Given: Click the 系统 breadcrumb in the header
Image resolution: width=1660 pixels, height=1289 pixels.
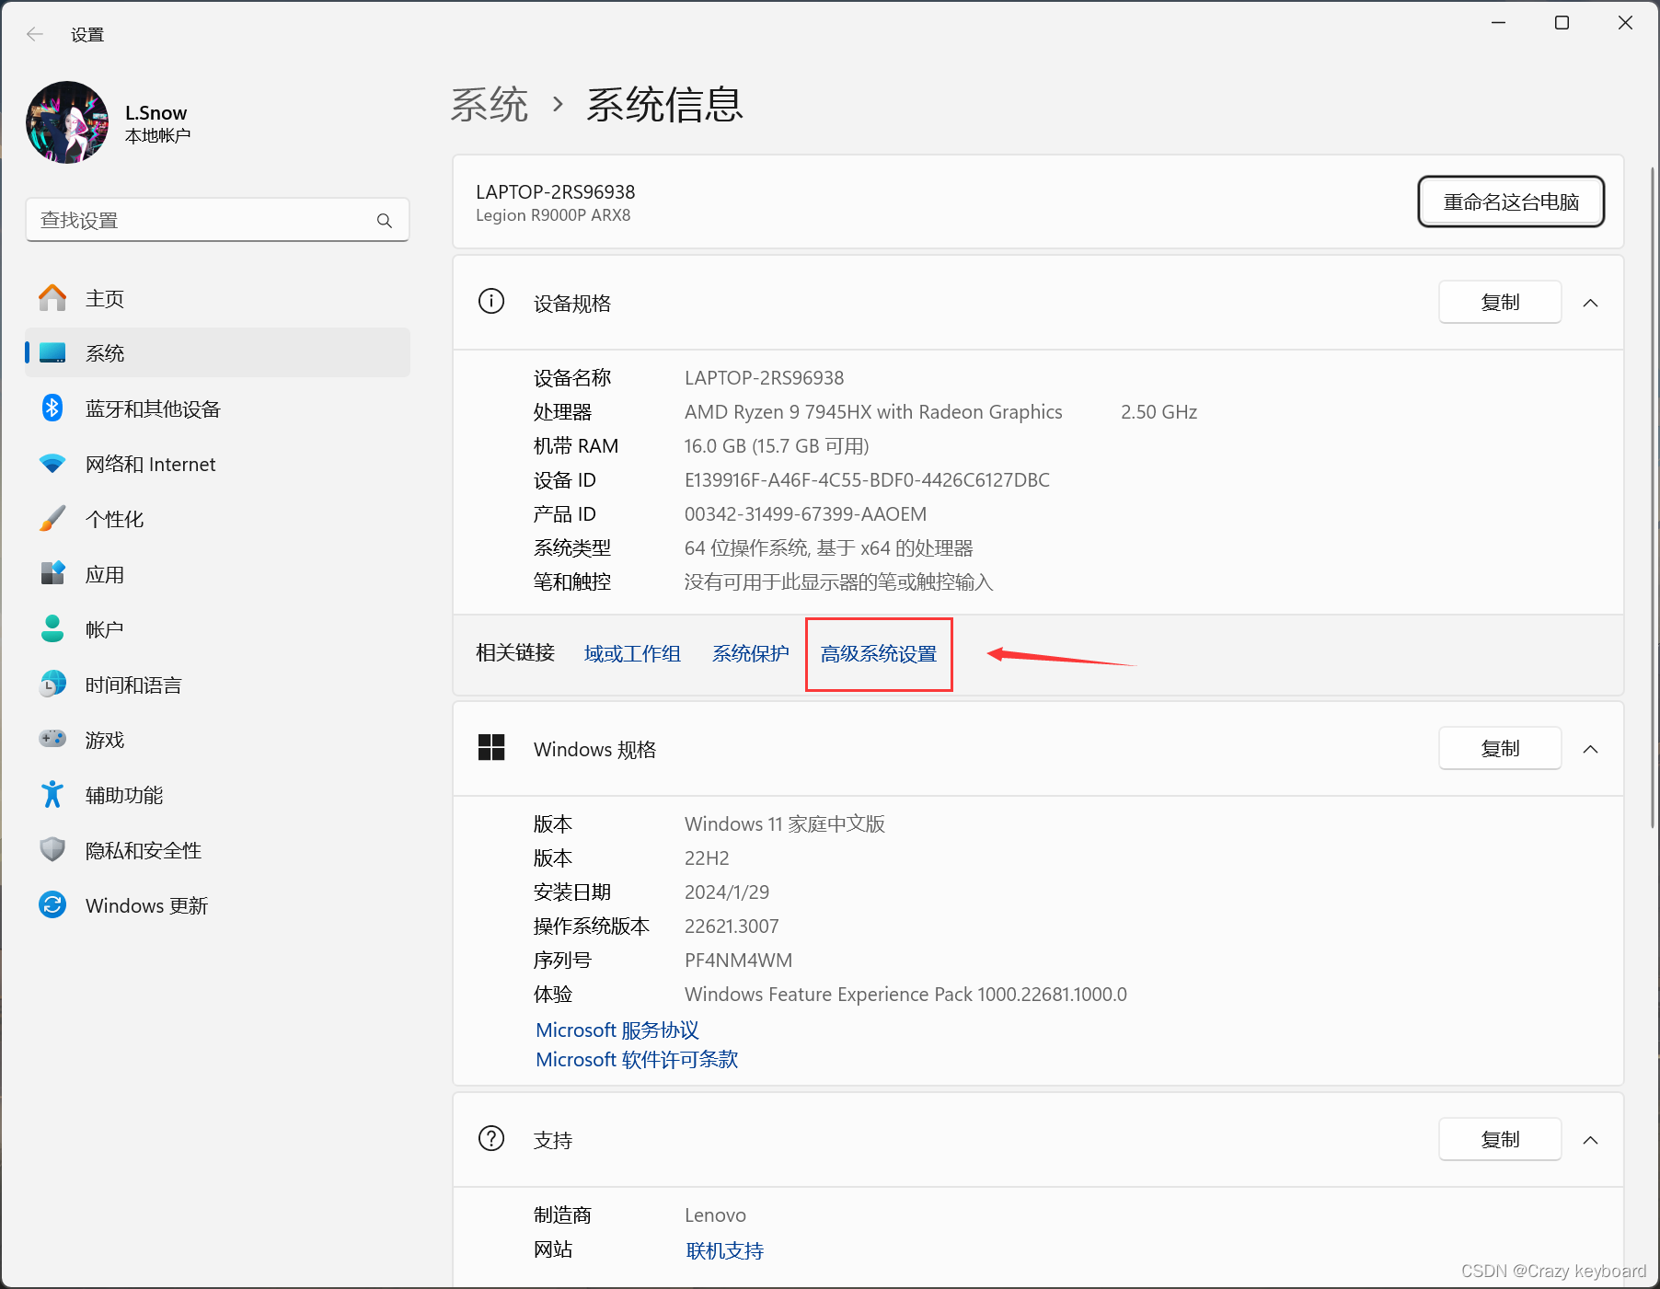Looking at the screenshot, I should 490,105.
